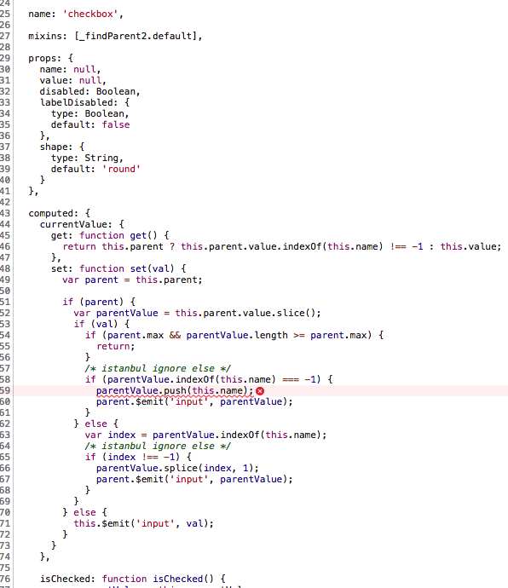
Task: Click "name: null," prop line
Action: (70, 70)
